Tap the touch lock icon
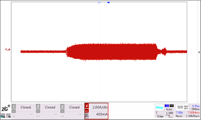 pyautogui.click(x=3, y=116)
